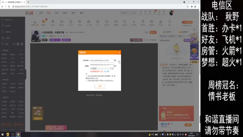Click the pencil edit icon in streamer toolbar

[125, 22]
